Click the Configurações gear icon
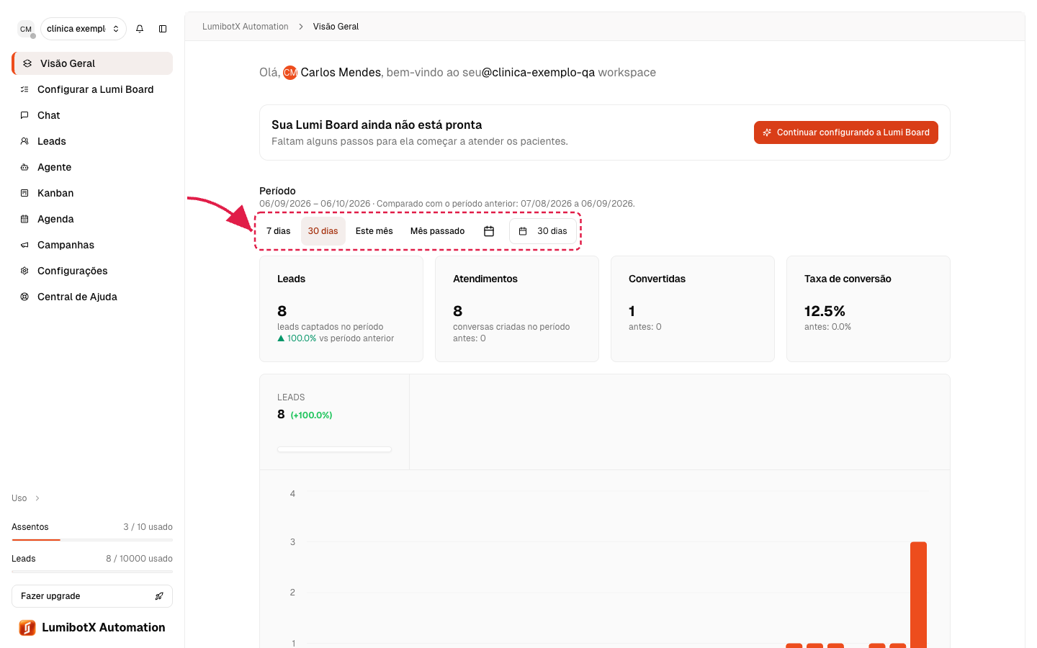The width and height of the screenshot is (1037, 648). click(24, 271)
